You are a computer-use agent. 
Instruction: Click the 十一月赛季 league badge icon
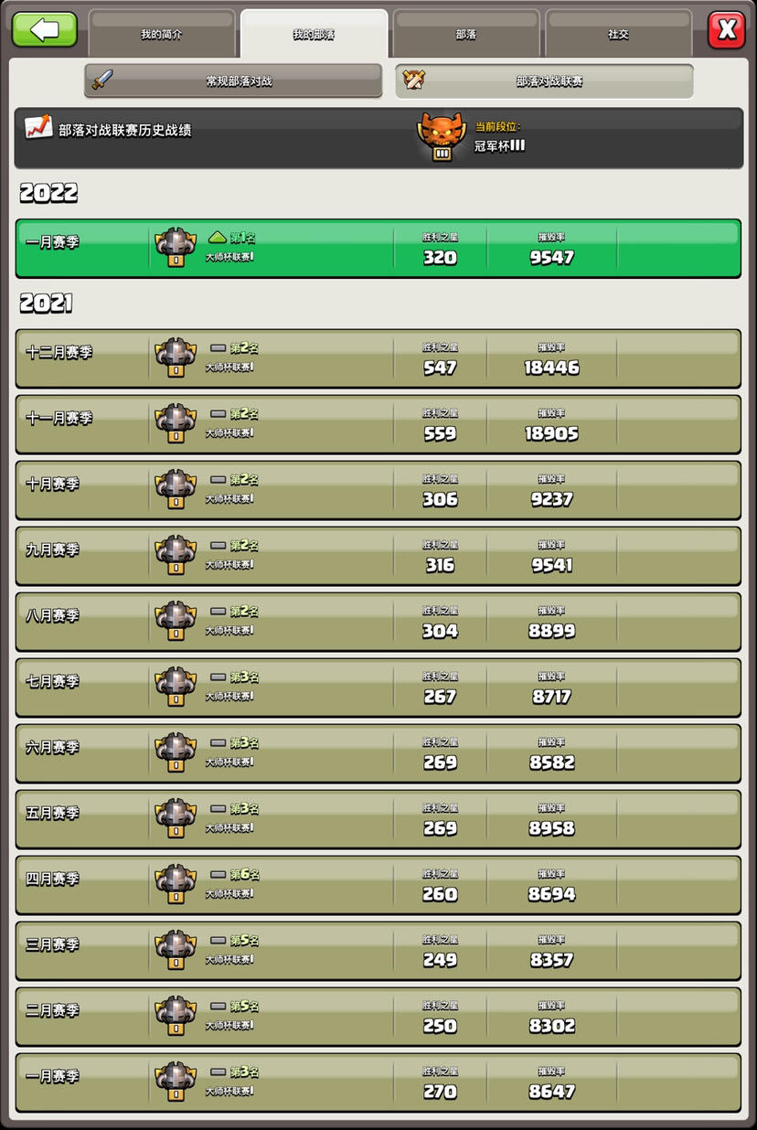(x=175, y=424)
